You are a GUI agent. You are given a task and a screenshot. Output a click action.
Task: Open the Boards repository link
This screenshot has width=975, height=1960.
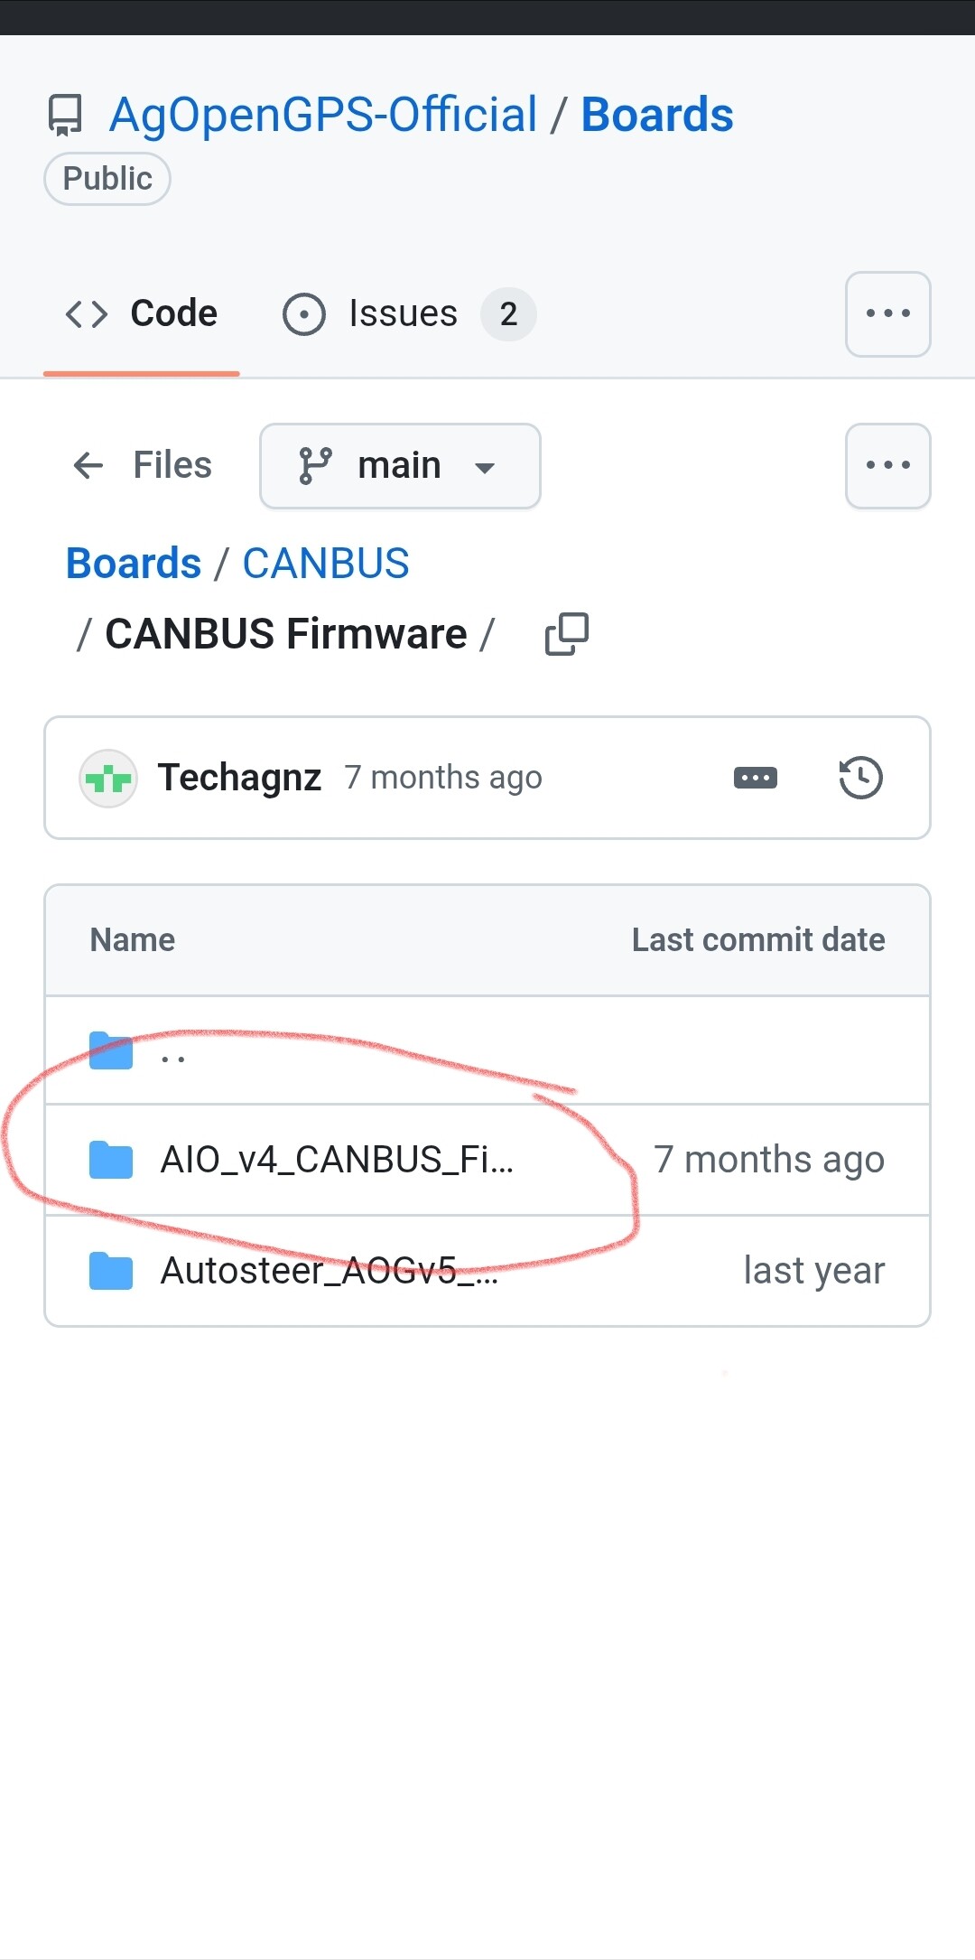(x=656, y=116)
